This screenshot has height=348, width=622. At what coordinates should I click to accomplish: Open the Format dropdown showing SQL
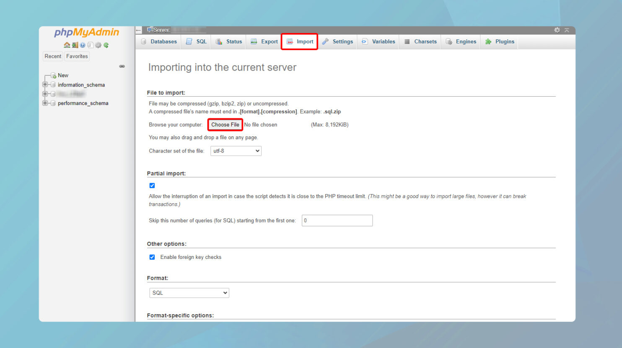(189, 293)
